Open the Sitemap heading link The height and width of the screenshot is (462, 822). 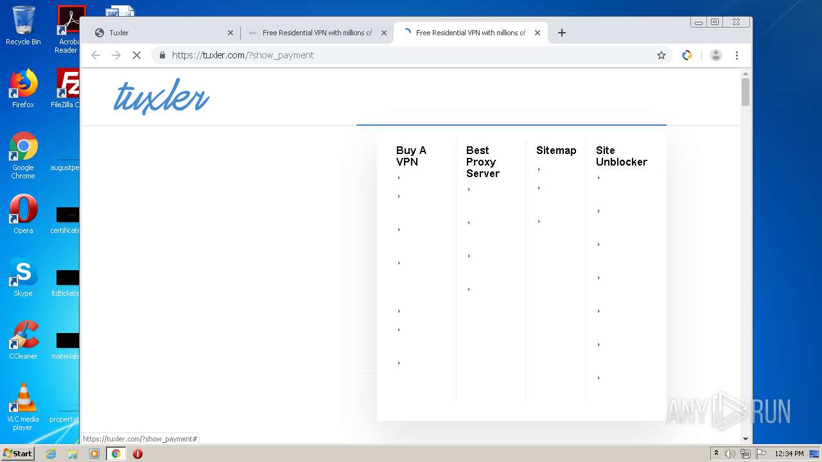[x=556, y=150]
